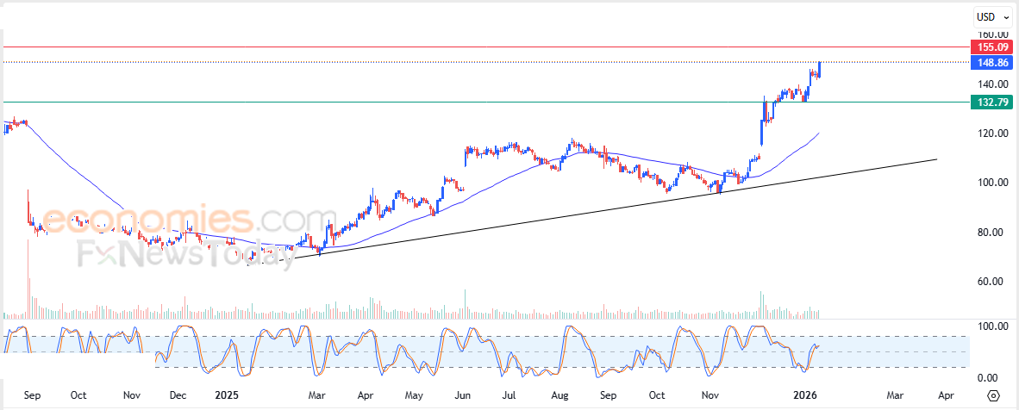The width and height of the screenshot is (1019, 410).
Task: Click the 120.00 price axis value
Action: (991, 134)
